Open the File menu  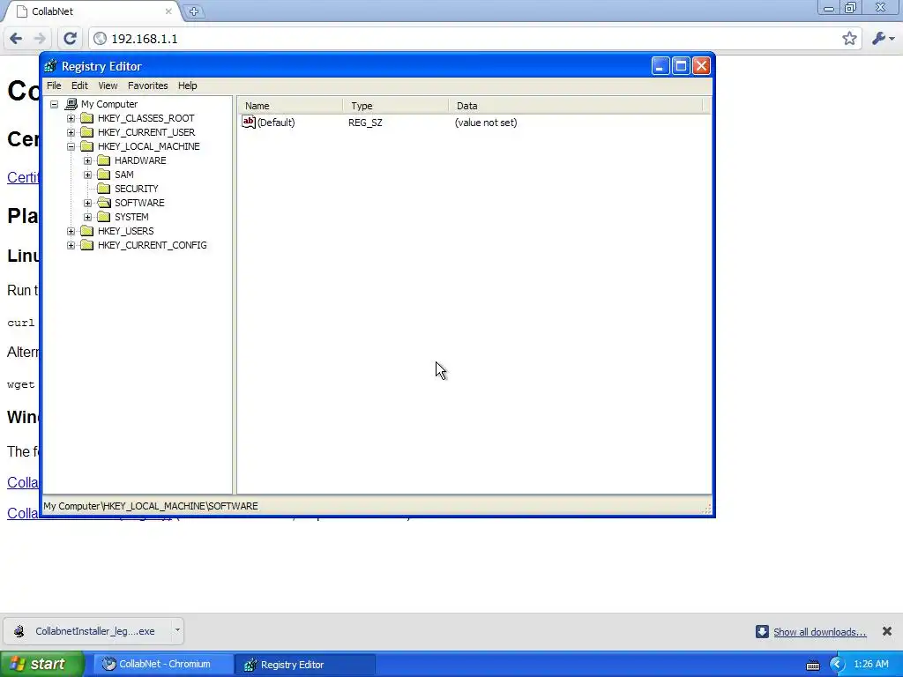(x=54, y=86)
